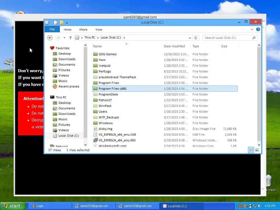Open recent locations dropdown arrow
280x210 pixels.
[x=64, y=38]
